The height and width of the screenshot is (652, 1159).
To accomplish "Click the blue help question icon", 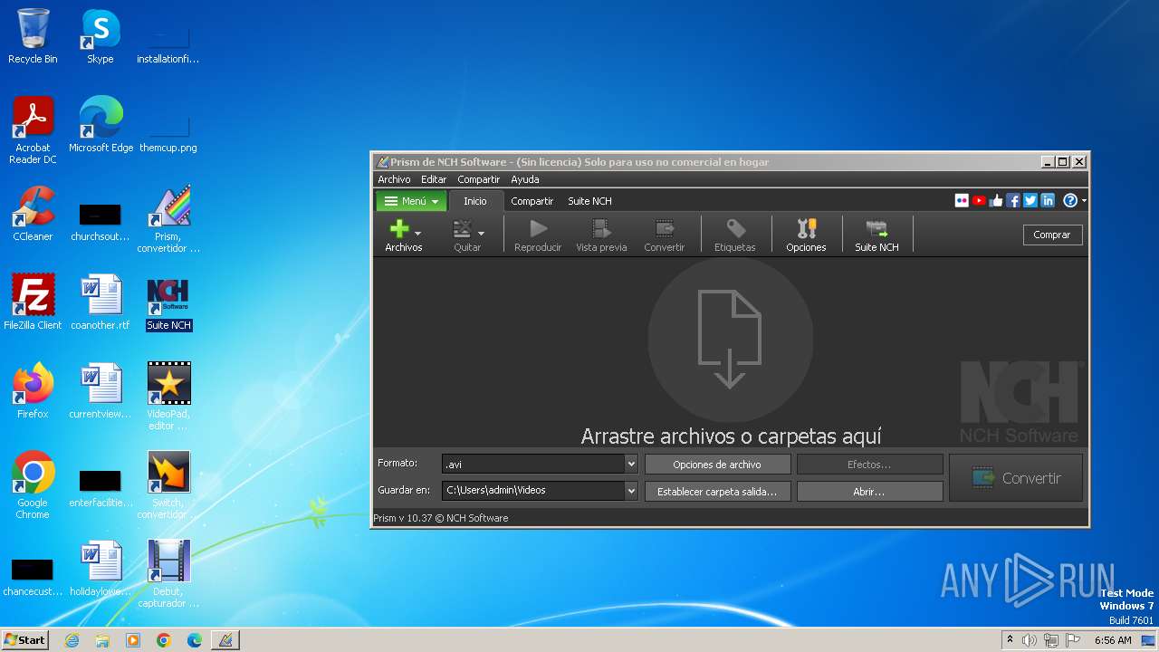I will click(1070, 201).
